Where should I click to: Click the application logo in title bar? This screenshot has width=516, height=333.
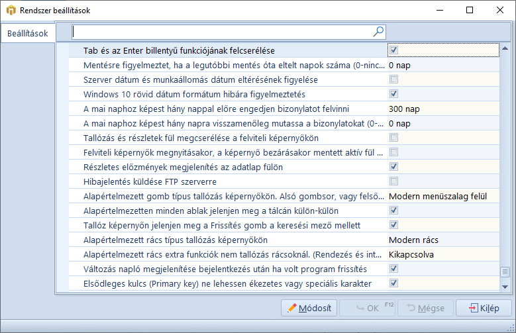click(10, 11)
